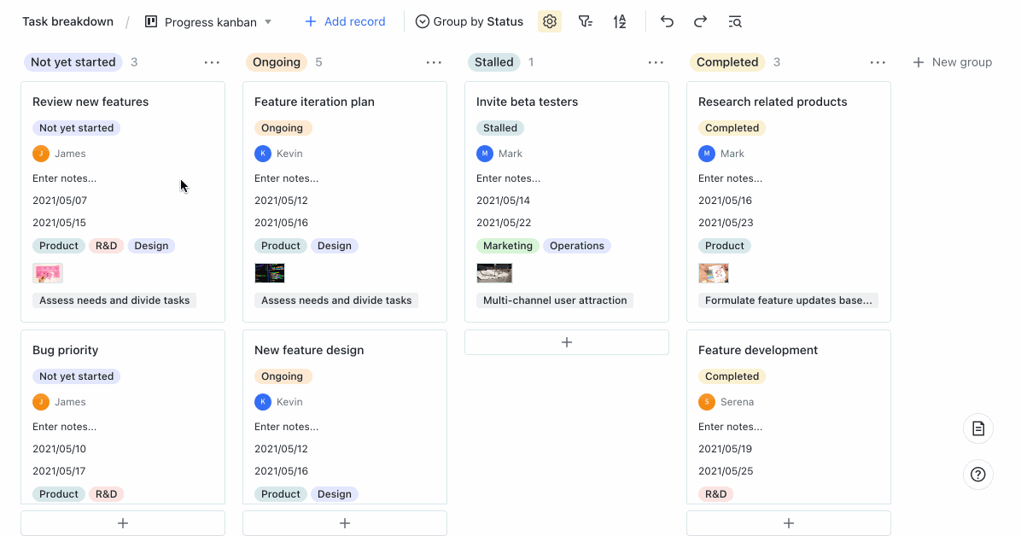The height and width of the screenshot is (536, 1021).
Task: Open the Ongoing column options menu
Action: 434,61
